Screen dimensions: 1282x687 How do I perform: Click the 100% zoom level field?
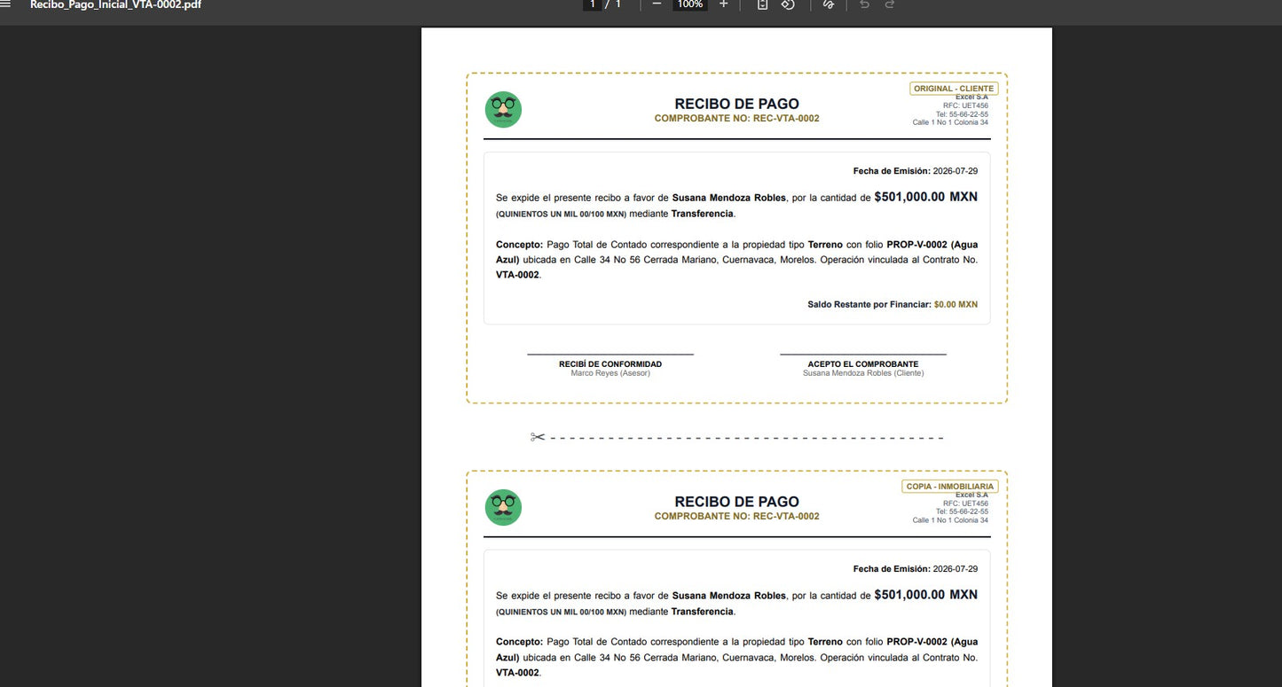click(x=689, y=4)
